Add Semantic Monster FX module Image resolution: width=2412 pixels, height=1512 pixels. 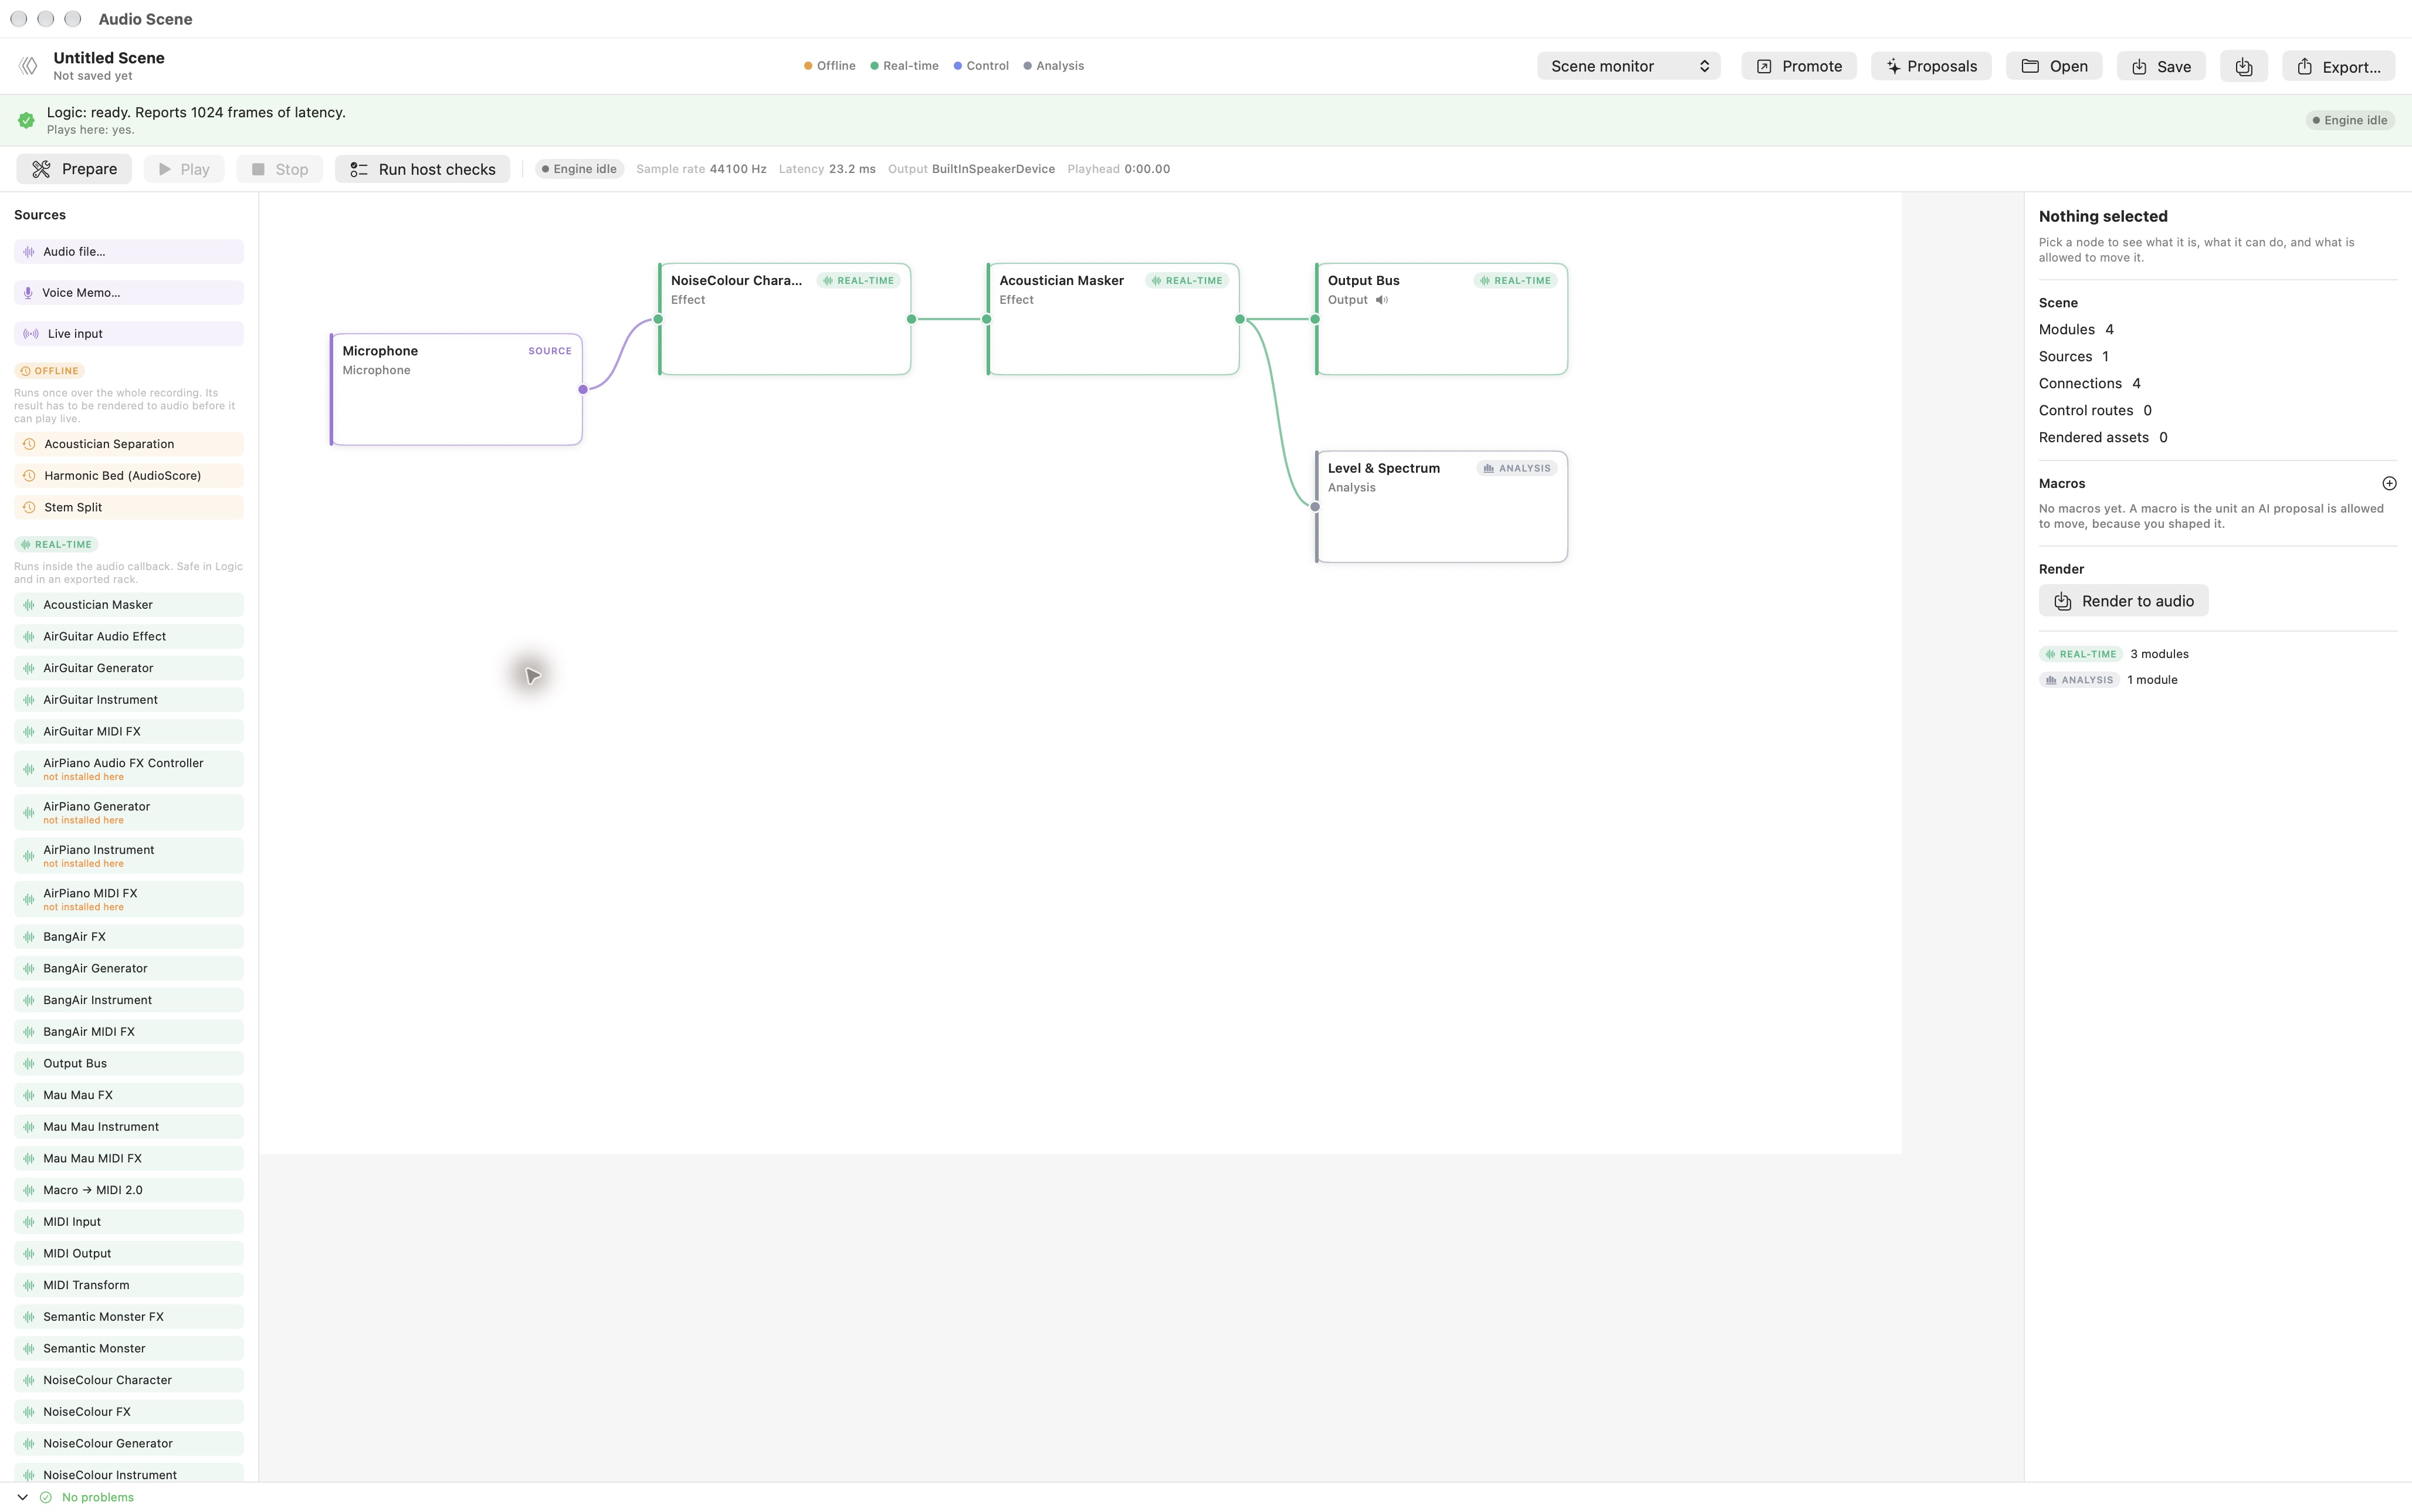point(129,1317)
